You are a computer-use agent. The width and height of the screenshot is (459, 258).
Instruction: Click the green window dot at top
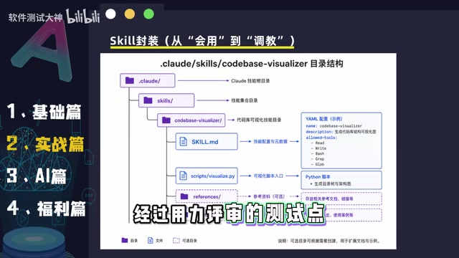[x=148, y=14]
